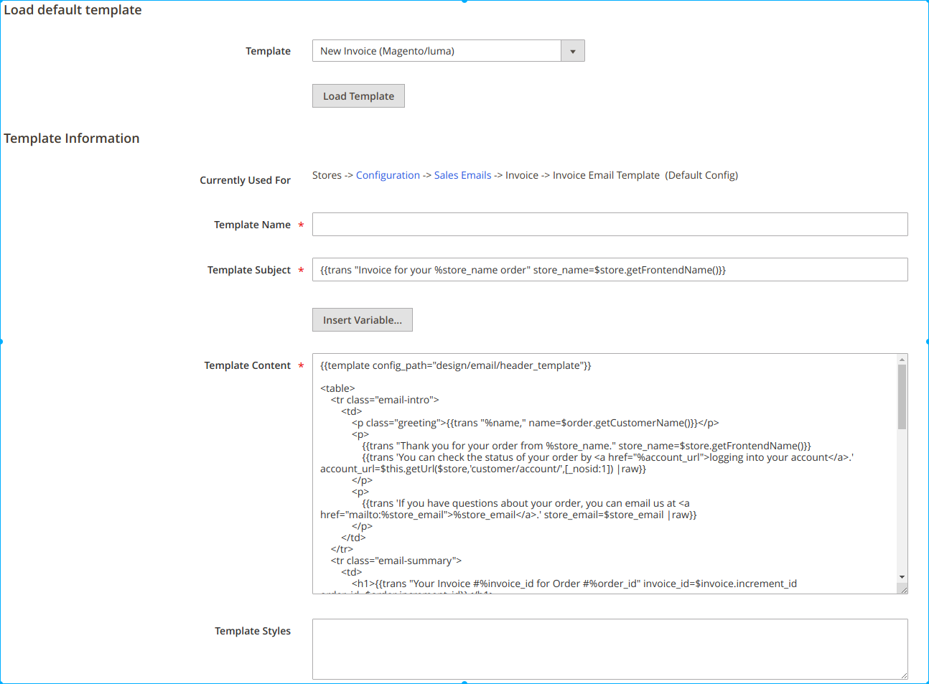929x684 pixels.
Task: Click the Template select arrow button
Action: pos(572,51)
